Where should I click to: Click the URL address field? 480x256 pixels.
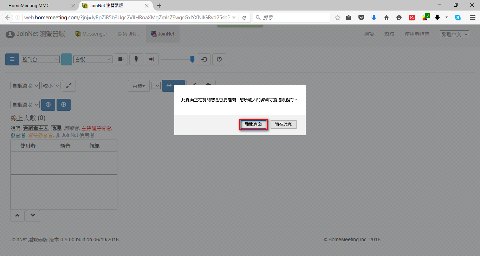click(127, 18)
